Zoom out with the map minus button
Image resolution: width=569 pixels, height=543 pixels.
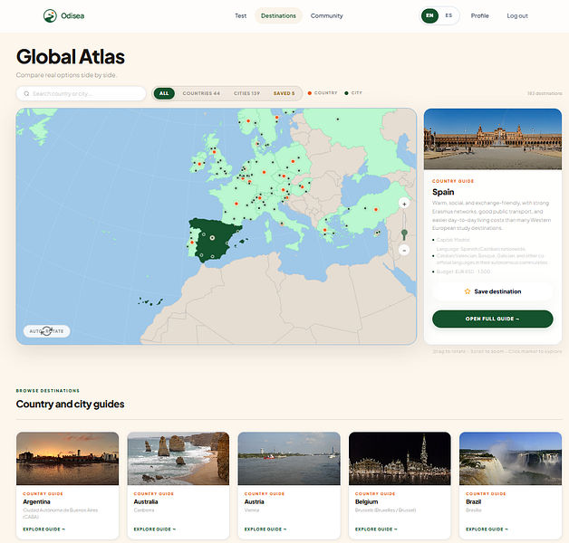(404, 250)
